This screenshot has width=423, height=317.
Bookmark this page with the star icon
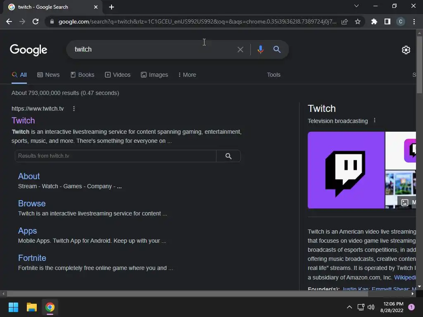point(358,21)
